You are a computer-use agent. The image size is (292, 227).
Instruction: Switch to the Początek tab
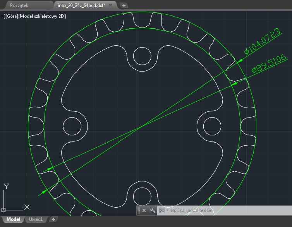click(x=19, y=5)
